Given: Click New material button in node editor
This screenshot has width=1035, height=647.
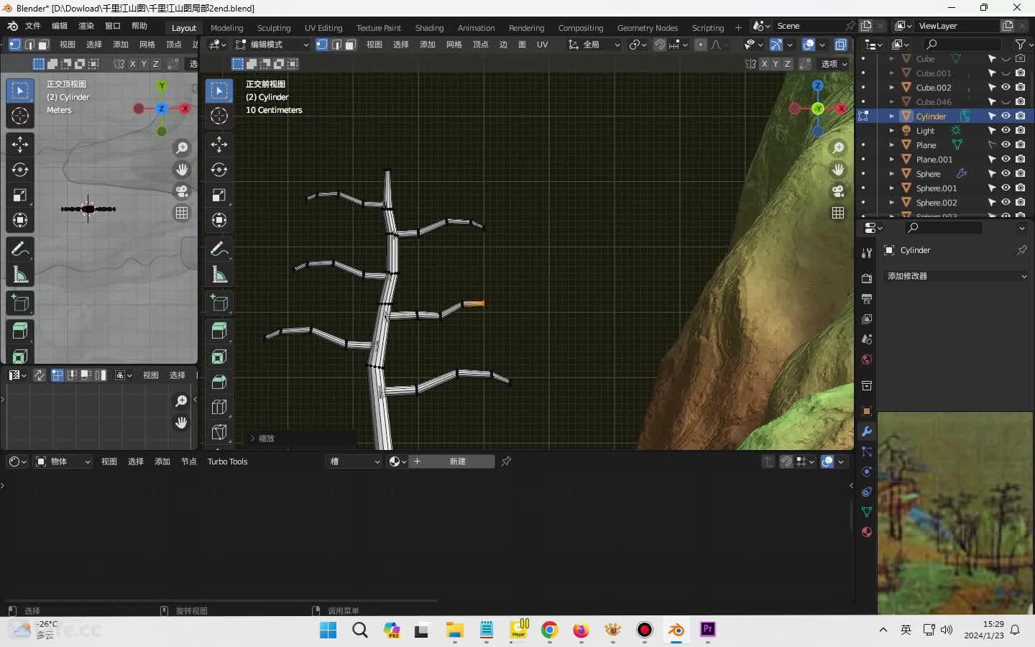Looking at the screenshot, I should [x=451, y=462].
